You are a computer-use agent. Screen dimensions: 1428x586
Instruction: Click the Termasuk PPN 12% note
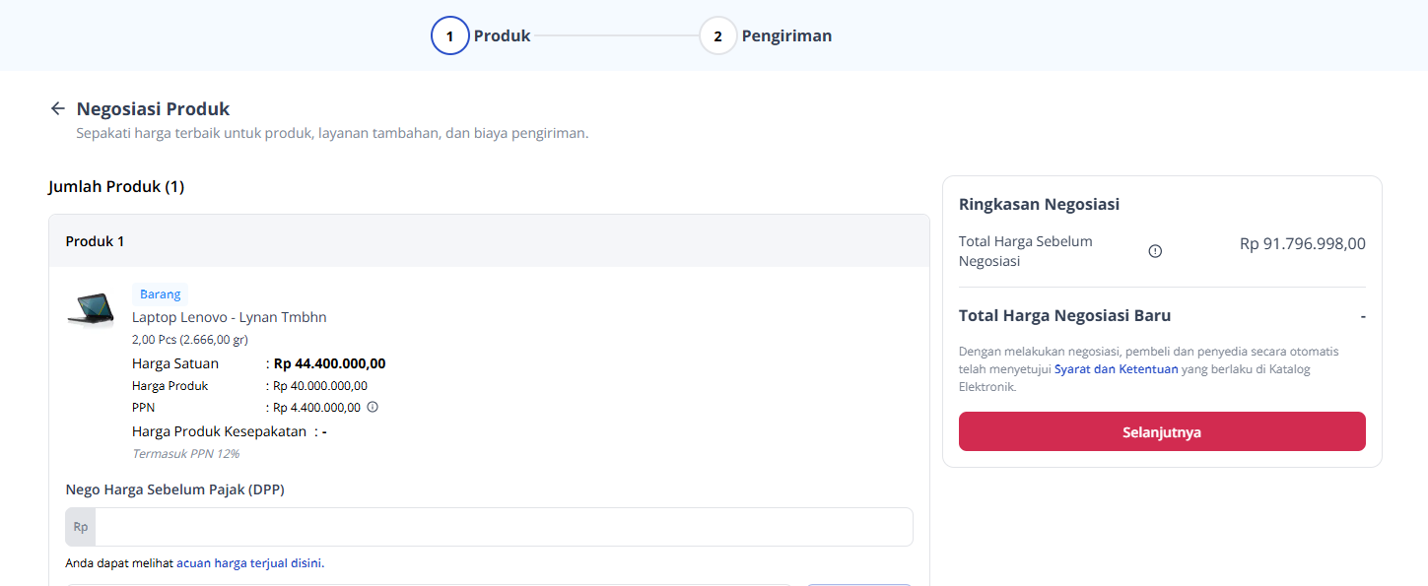pos(186,454)
